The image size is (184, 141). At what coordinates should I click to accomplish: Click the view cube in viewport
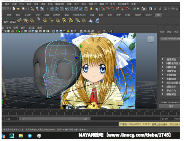[151, 39]
